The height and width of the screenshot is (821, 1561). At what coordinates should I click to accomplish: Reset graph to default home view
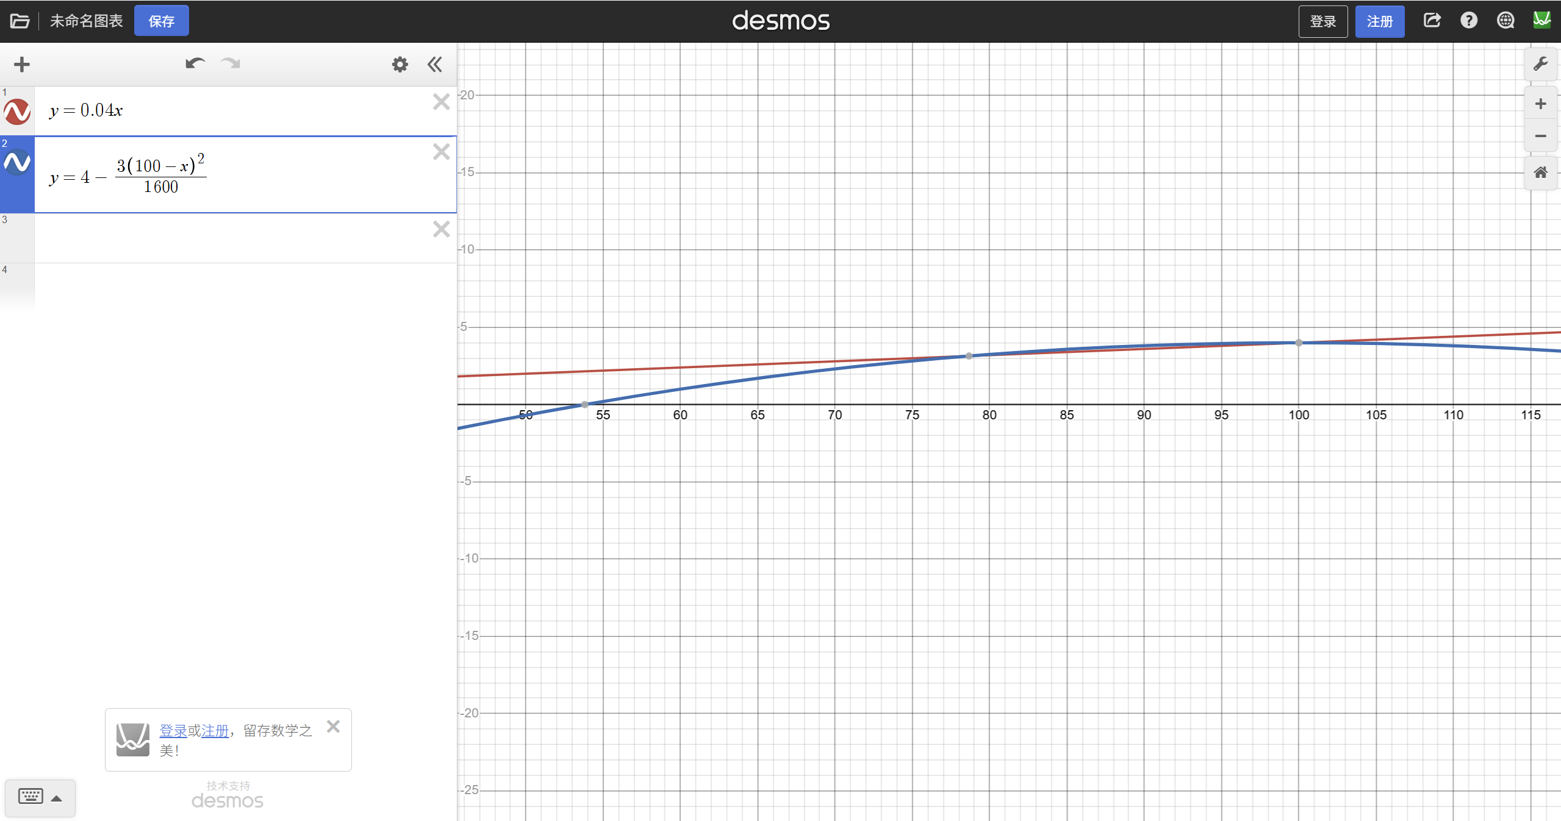click(x=1541, y=173)
